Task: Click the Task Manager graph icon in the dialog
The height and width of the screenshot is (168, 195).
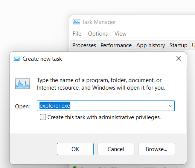Action: [23, 84]
